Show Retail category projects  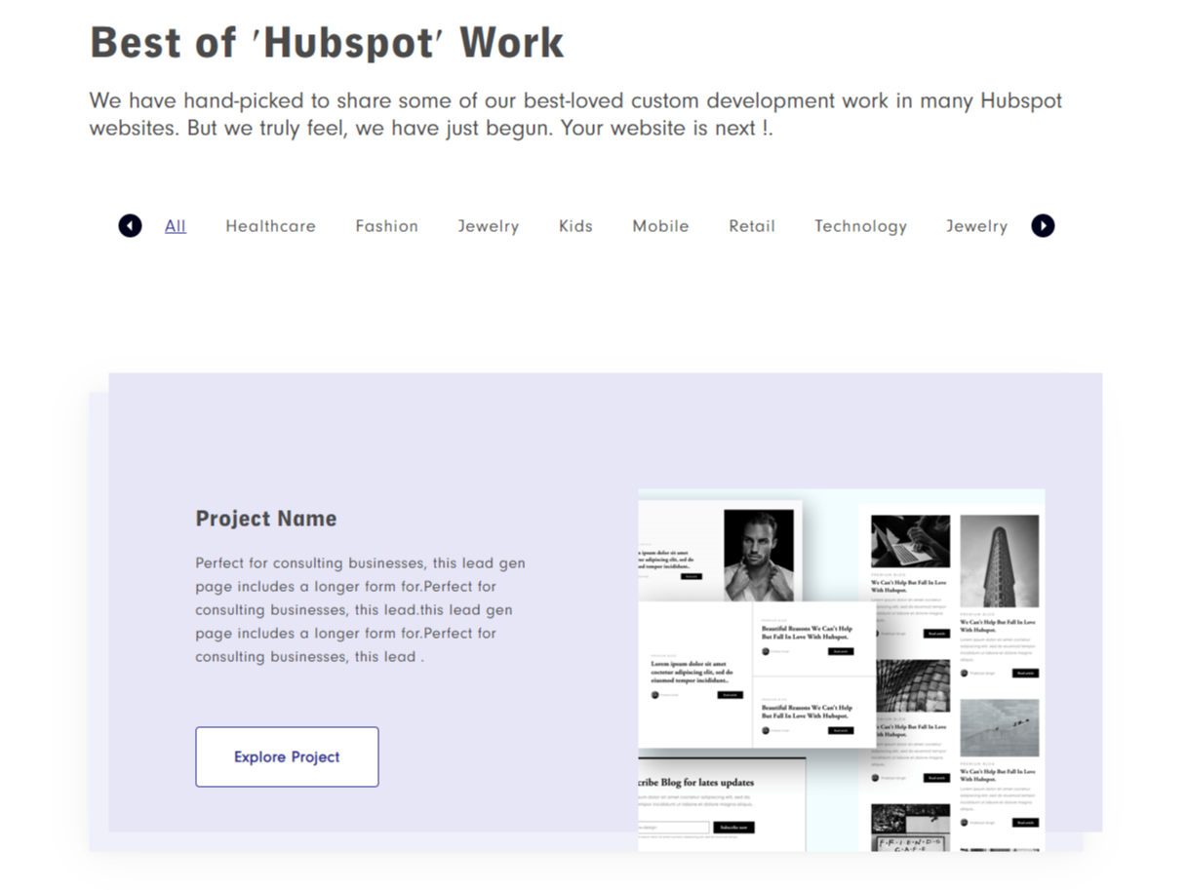751,226
